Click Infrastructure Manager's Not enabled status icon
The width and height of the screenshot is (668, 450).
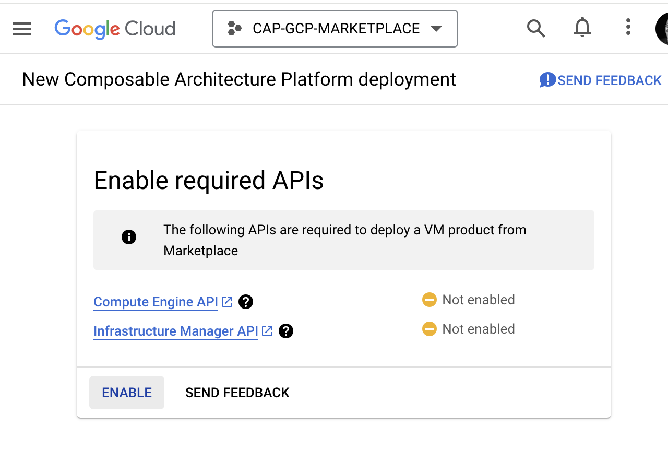click(x=429, y=329)
